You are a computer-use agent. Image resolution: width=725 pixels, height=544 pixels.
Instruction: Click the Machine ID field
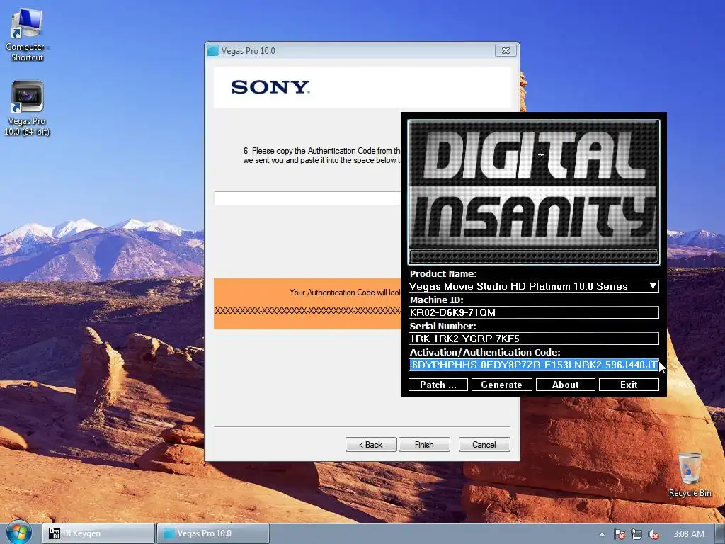[x=534, y=312]
